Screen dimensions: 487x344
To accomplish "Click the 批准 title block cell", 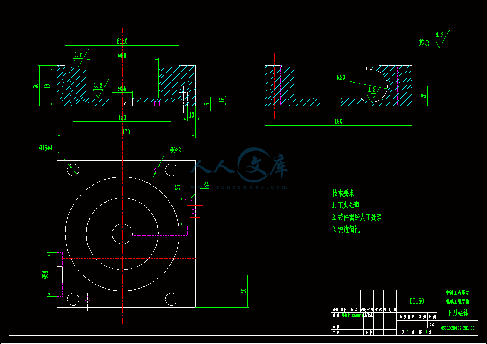I will point(369,333).
